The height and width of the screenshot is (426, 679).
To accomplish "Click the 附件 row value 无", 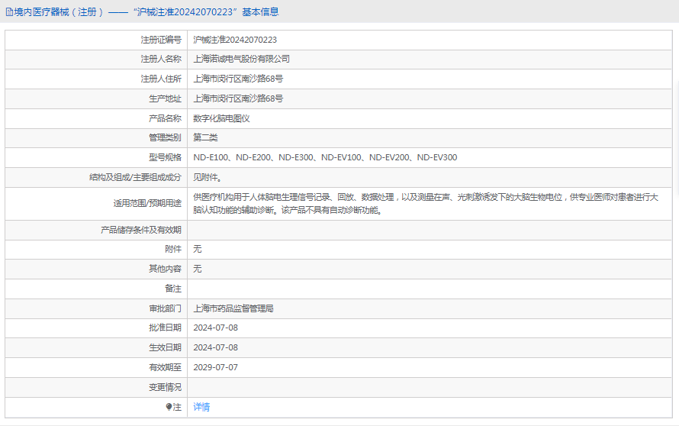I will pyautogui.click(x=197, y=249).
